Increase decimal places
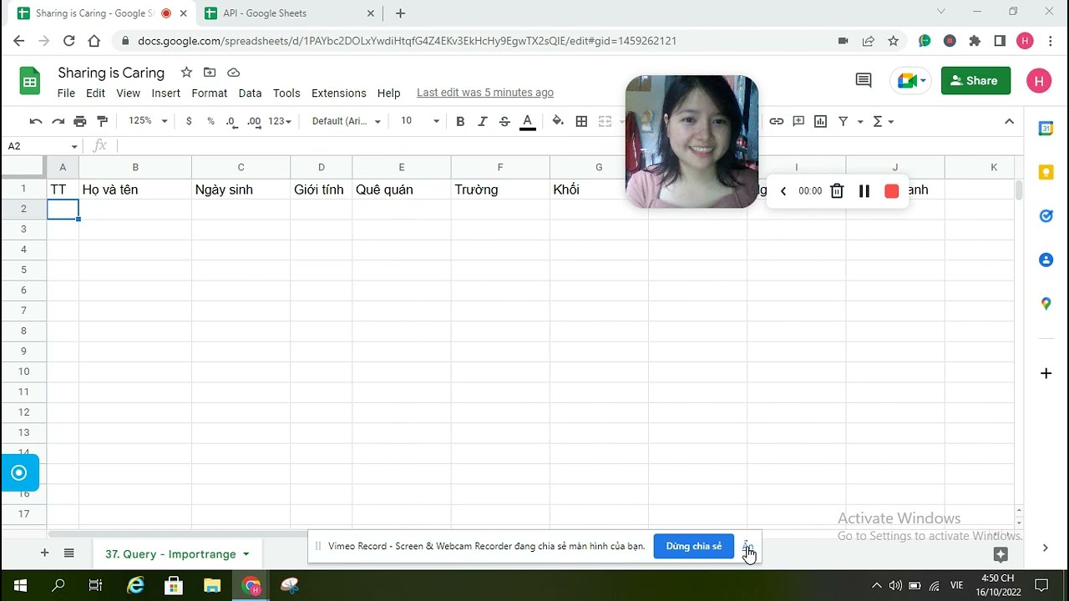This screenshot has height=601, width=1069. [255, 121]
